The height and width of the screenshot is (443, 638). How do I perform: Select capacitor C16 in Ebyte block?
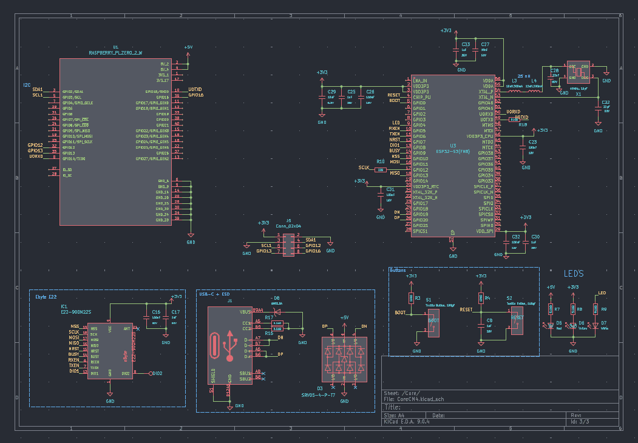tap(146, 317)
